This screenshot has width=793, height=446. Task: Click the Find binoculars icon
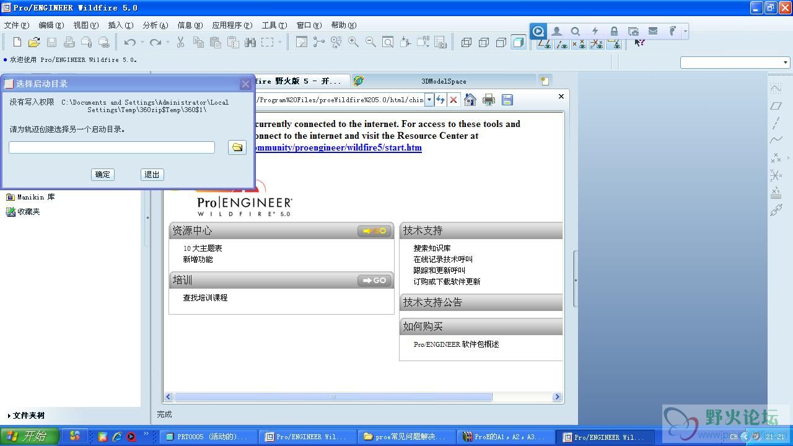[250, 42]
